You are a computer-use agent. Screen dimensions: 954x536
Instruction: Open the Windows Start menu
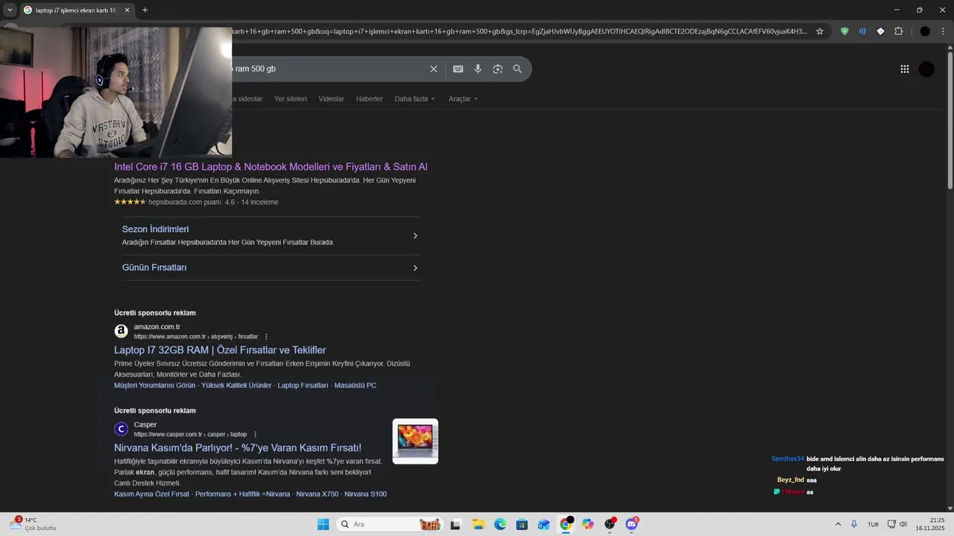pos(323,524)
